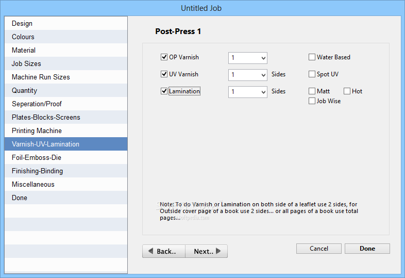Open the UV Varnish sides dropdown
405x278 pixels.
click(248, 75)
